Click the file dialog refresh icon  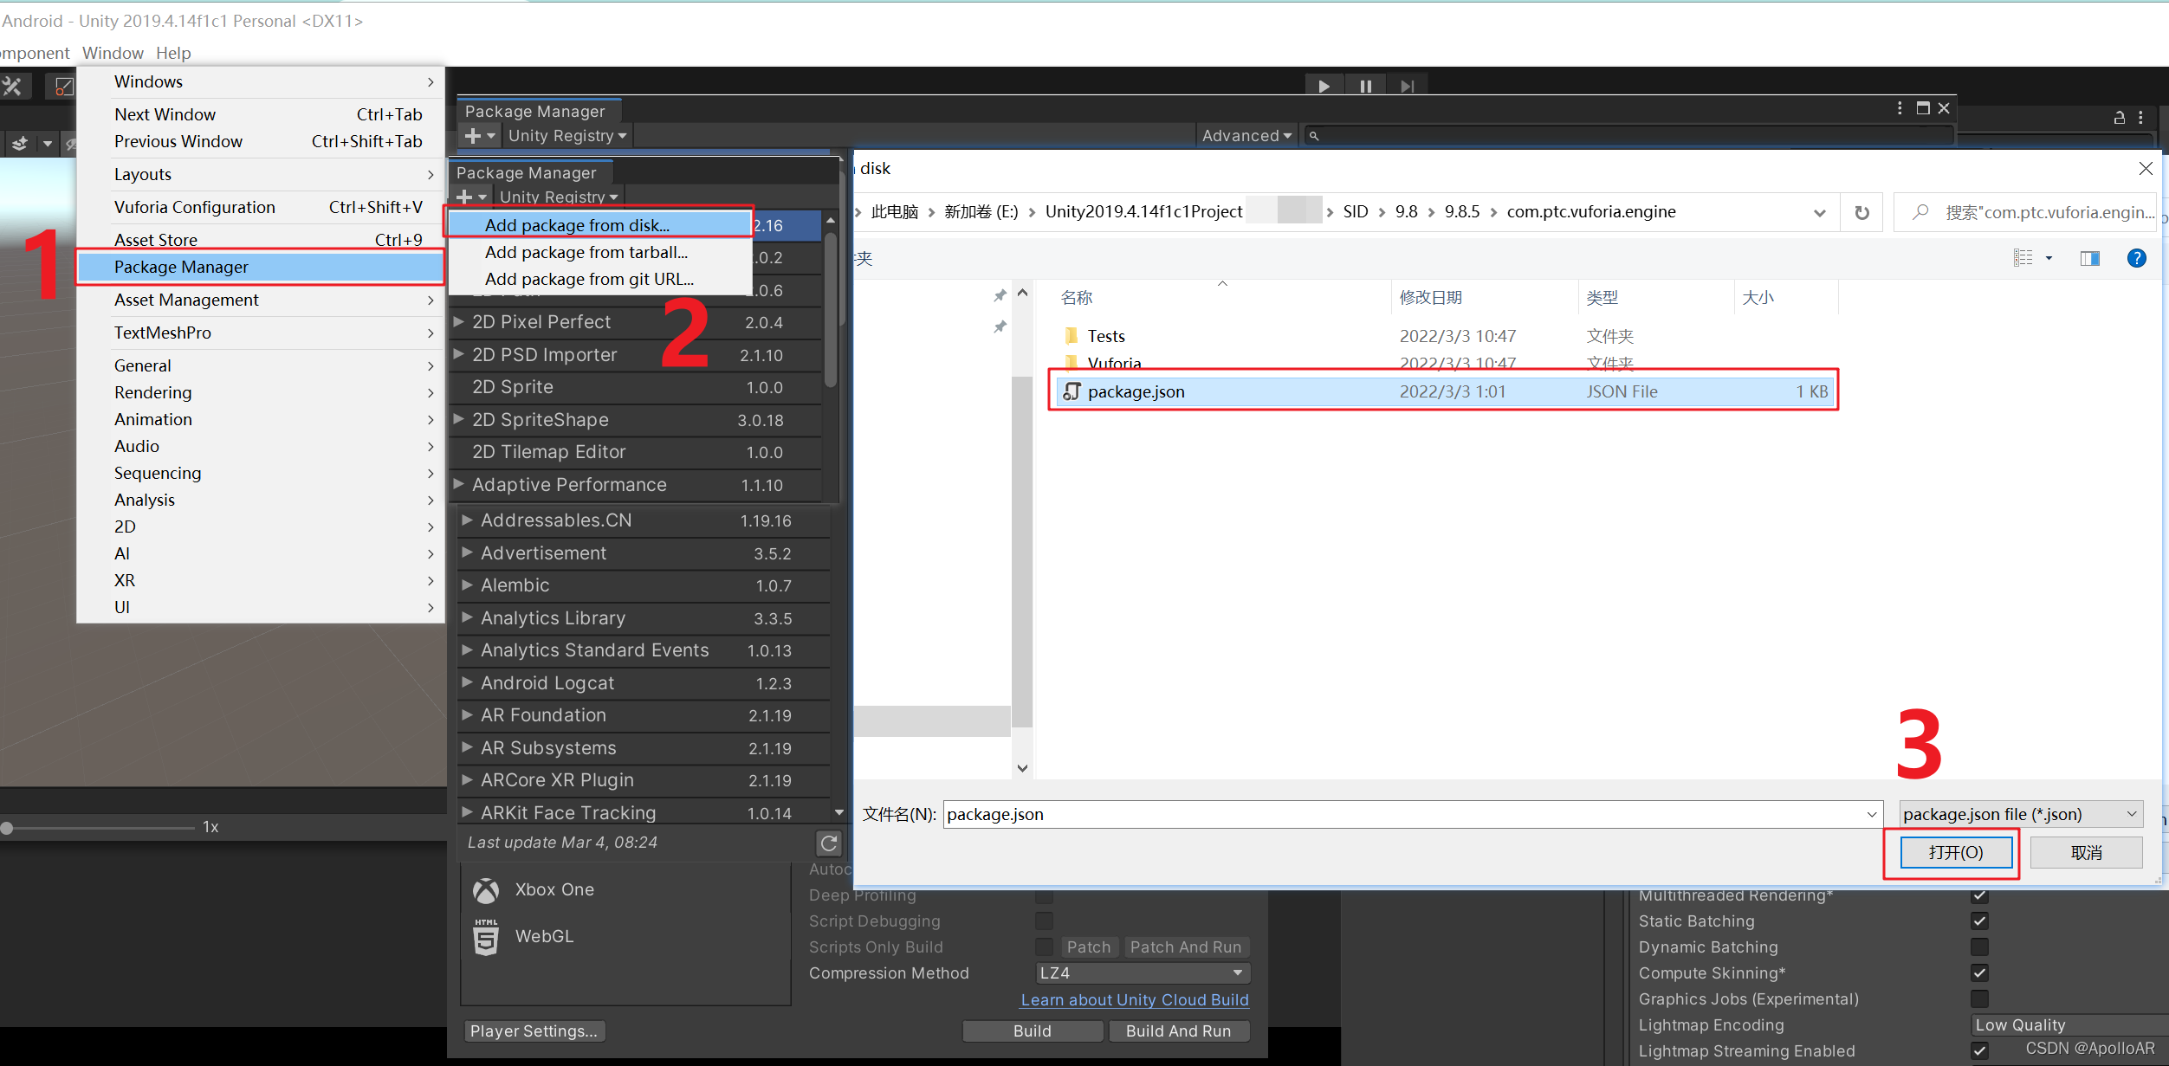click(x=1861, y=212)
